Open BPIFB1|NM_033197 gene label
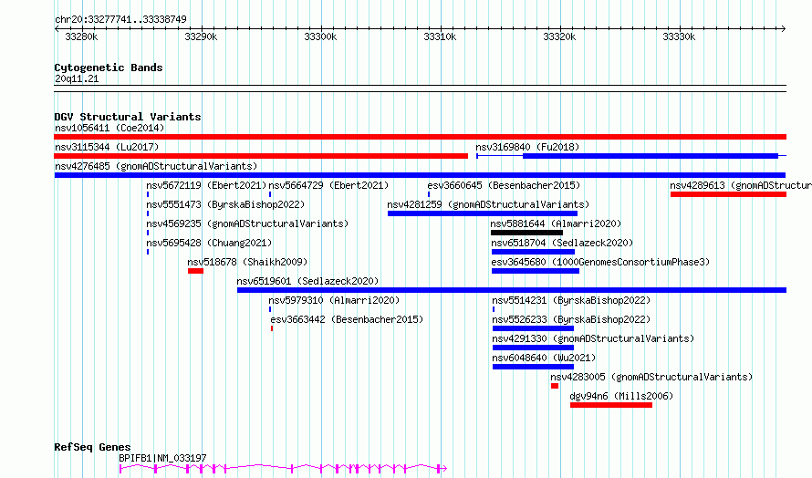This screenshot has width=812, height=478. (162, 458)
